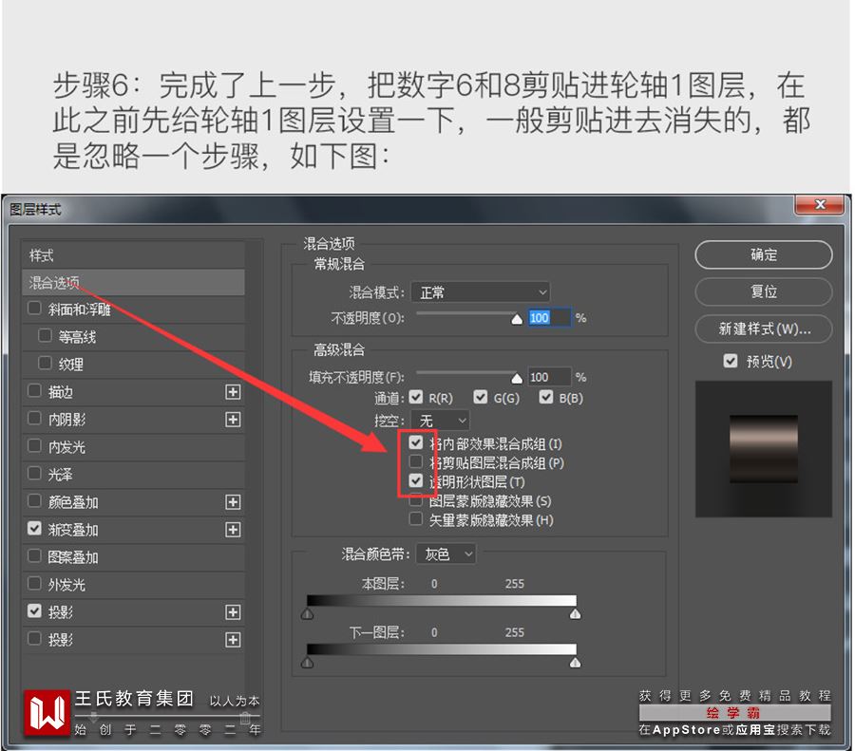Enable the 纹理 checkbox
The image size is (855, 751).
[x=46, y=363]
